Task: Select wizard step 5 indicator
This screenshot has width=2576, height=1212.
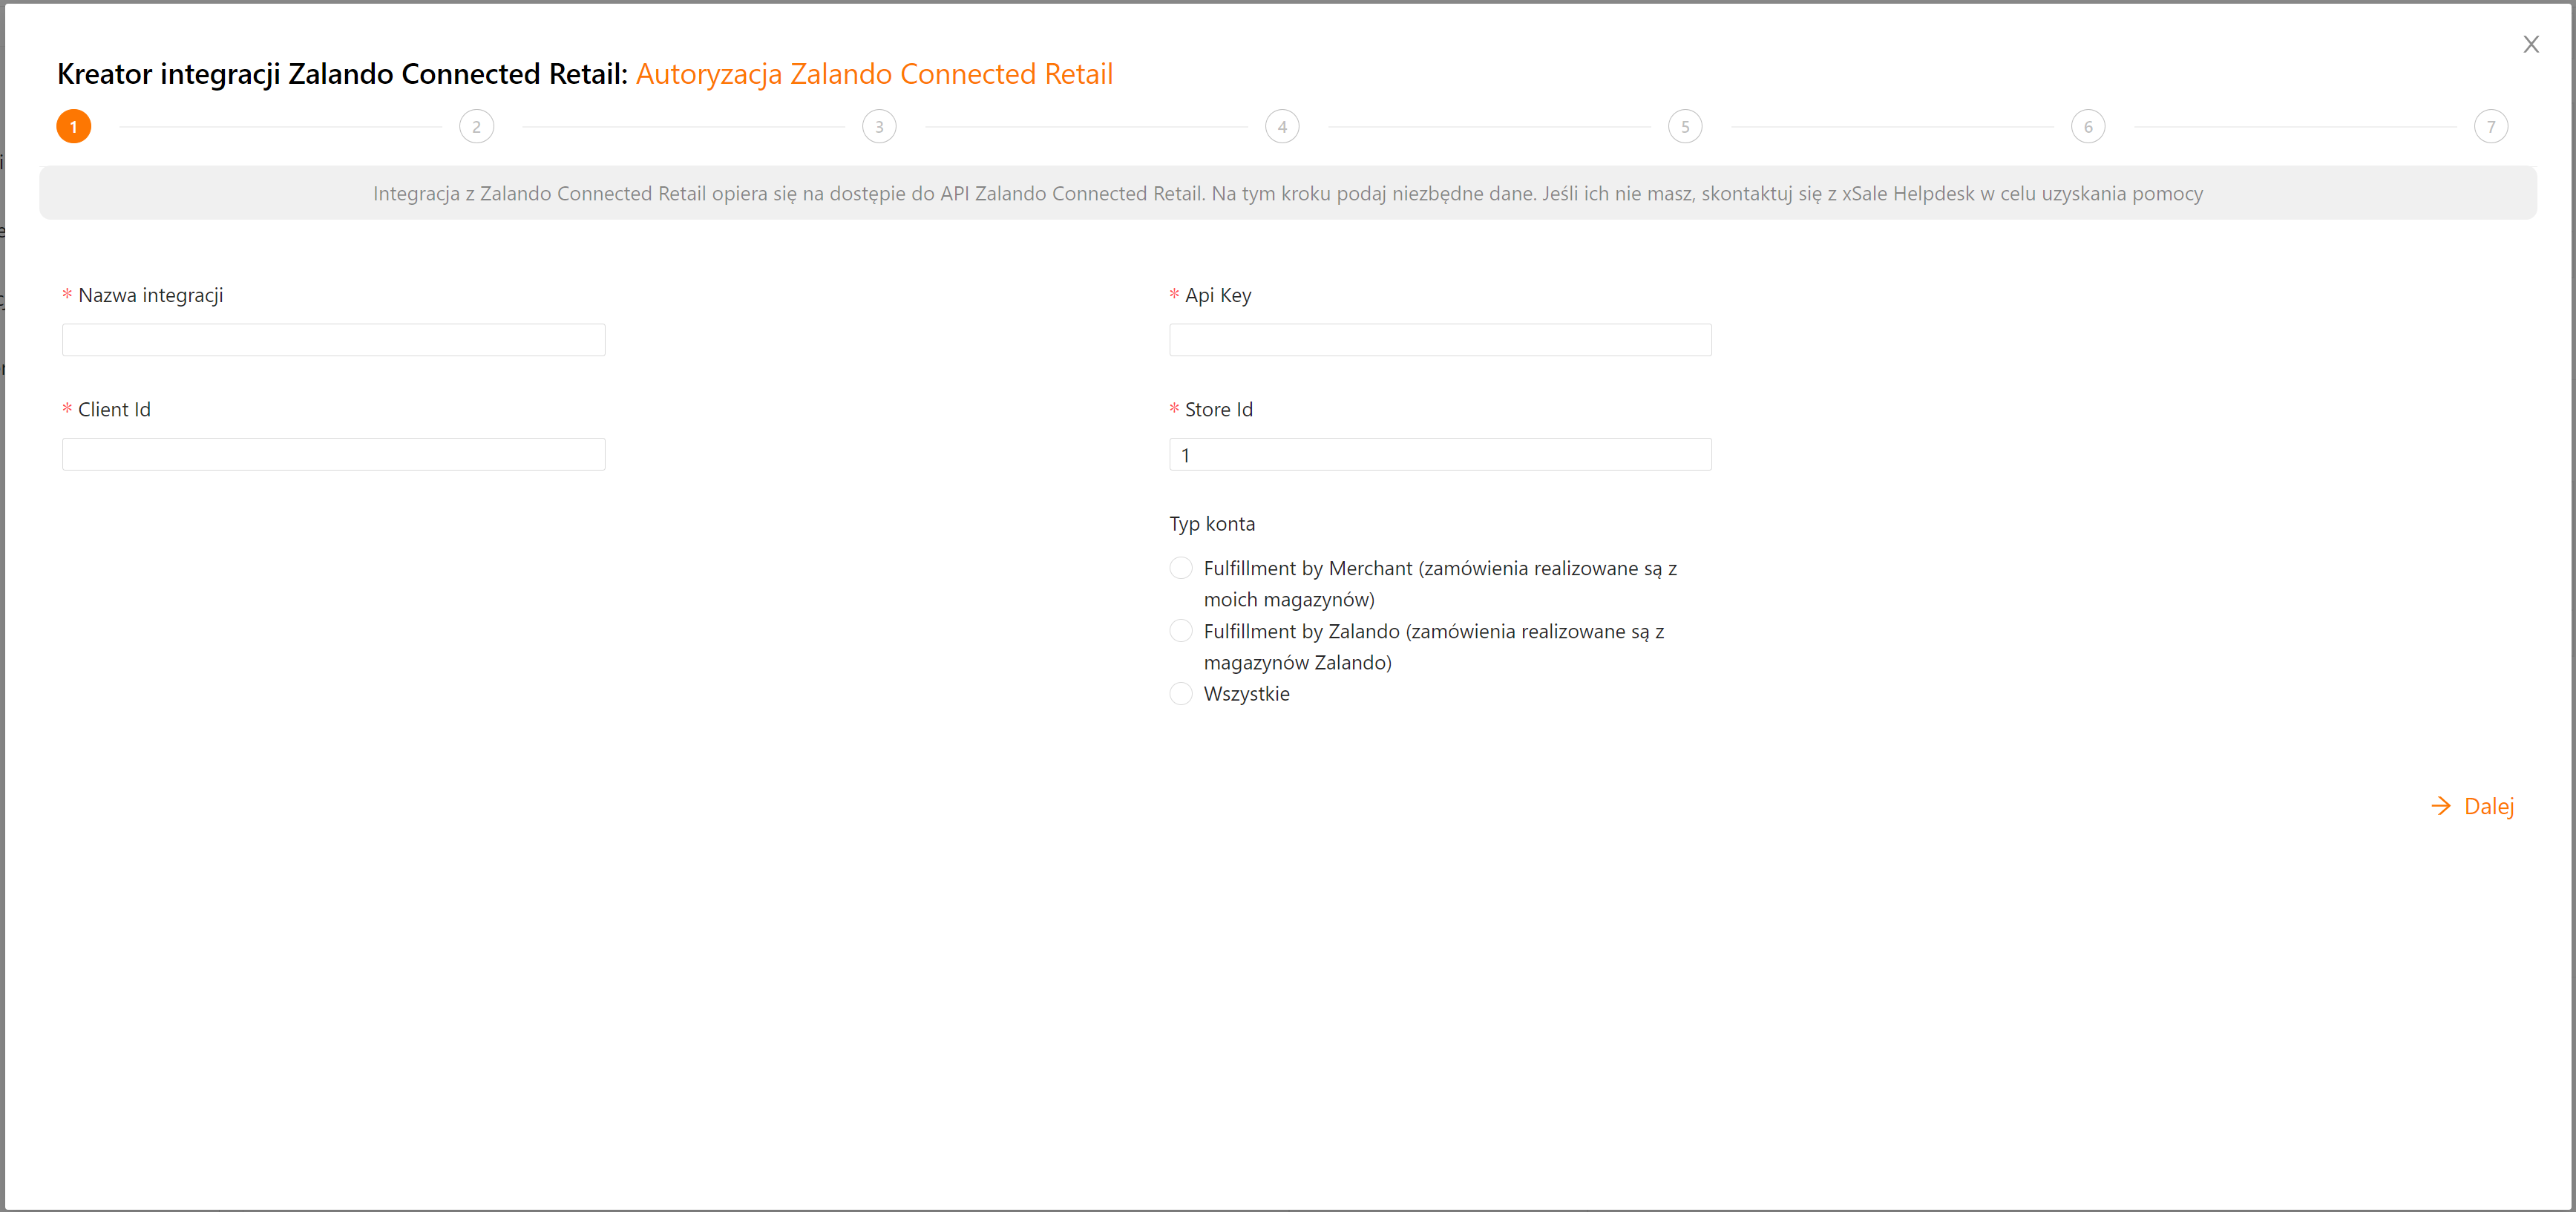Action: coord(1685,127)
